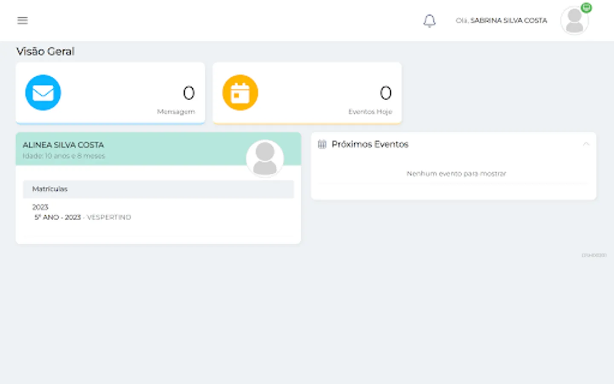Select the Eventos Hoje counter card
The width and height of the screenshot is (614, 384).
point(307,92)
